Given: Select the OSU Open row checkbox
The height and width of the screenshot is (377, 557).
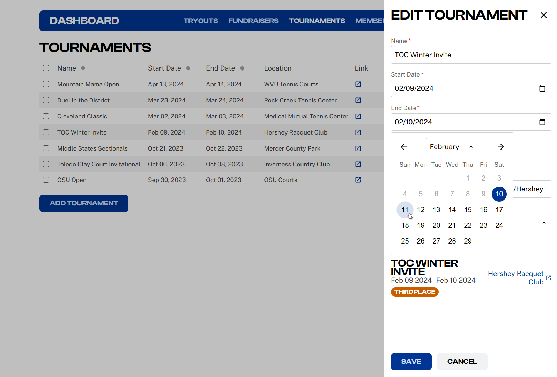Looking at the screenshot, I should click(x=46, y=180).
